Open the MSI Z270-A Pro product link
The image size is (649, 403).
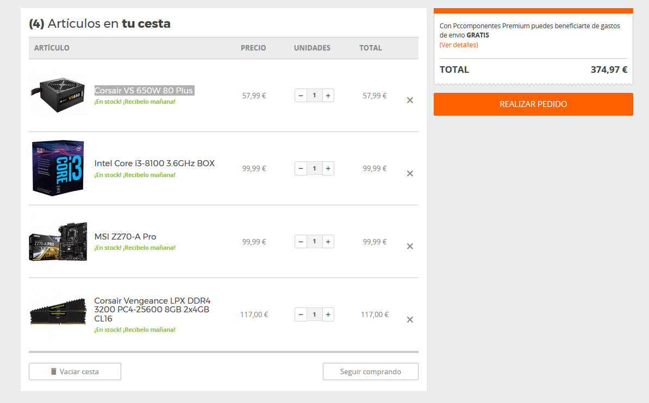(125, 237)
